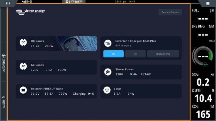Screen dimensions: 216x121
Task: Switch the inverter Off
Action: pos(136,54)
